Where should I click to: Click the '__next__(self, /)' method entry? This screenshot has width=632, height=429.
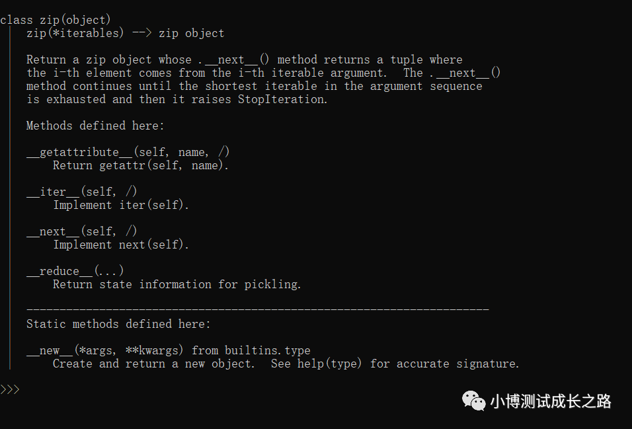click(82, 231)
